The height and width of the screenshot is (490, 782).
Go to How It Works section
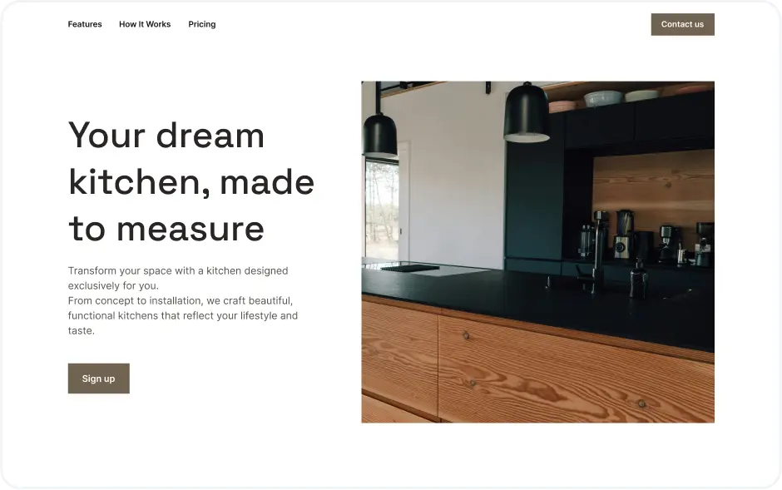[145, 24]
